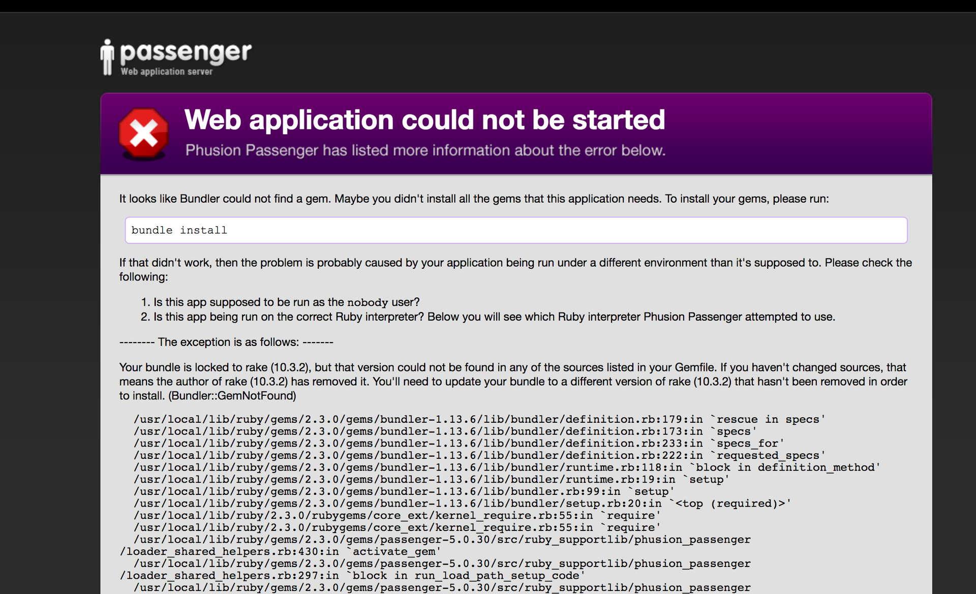Click the bundler.rb:99 'setup' trace line
Viewport: 976px width, 594px height.
(x=404, y=491)
